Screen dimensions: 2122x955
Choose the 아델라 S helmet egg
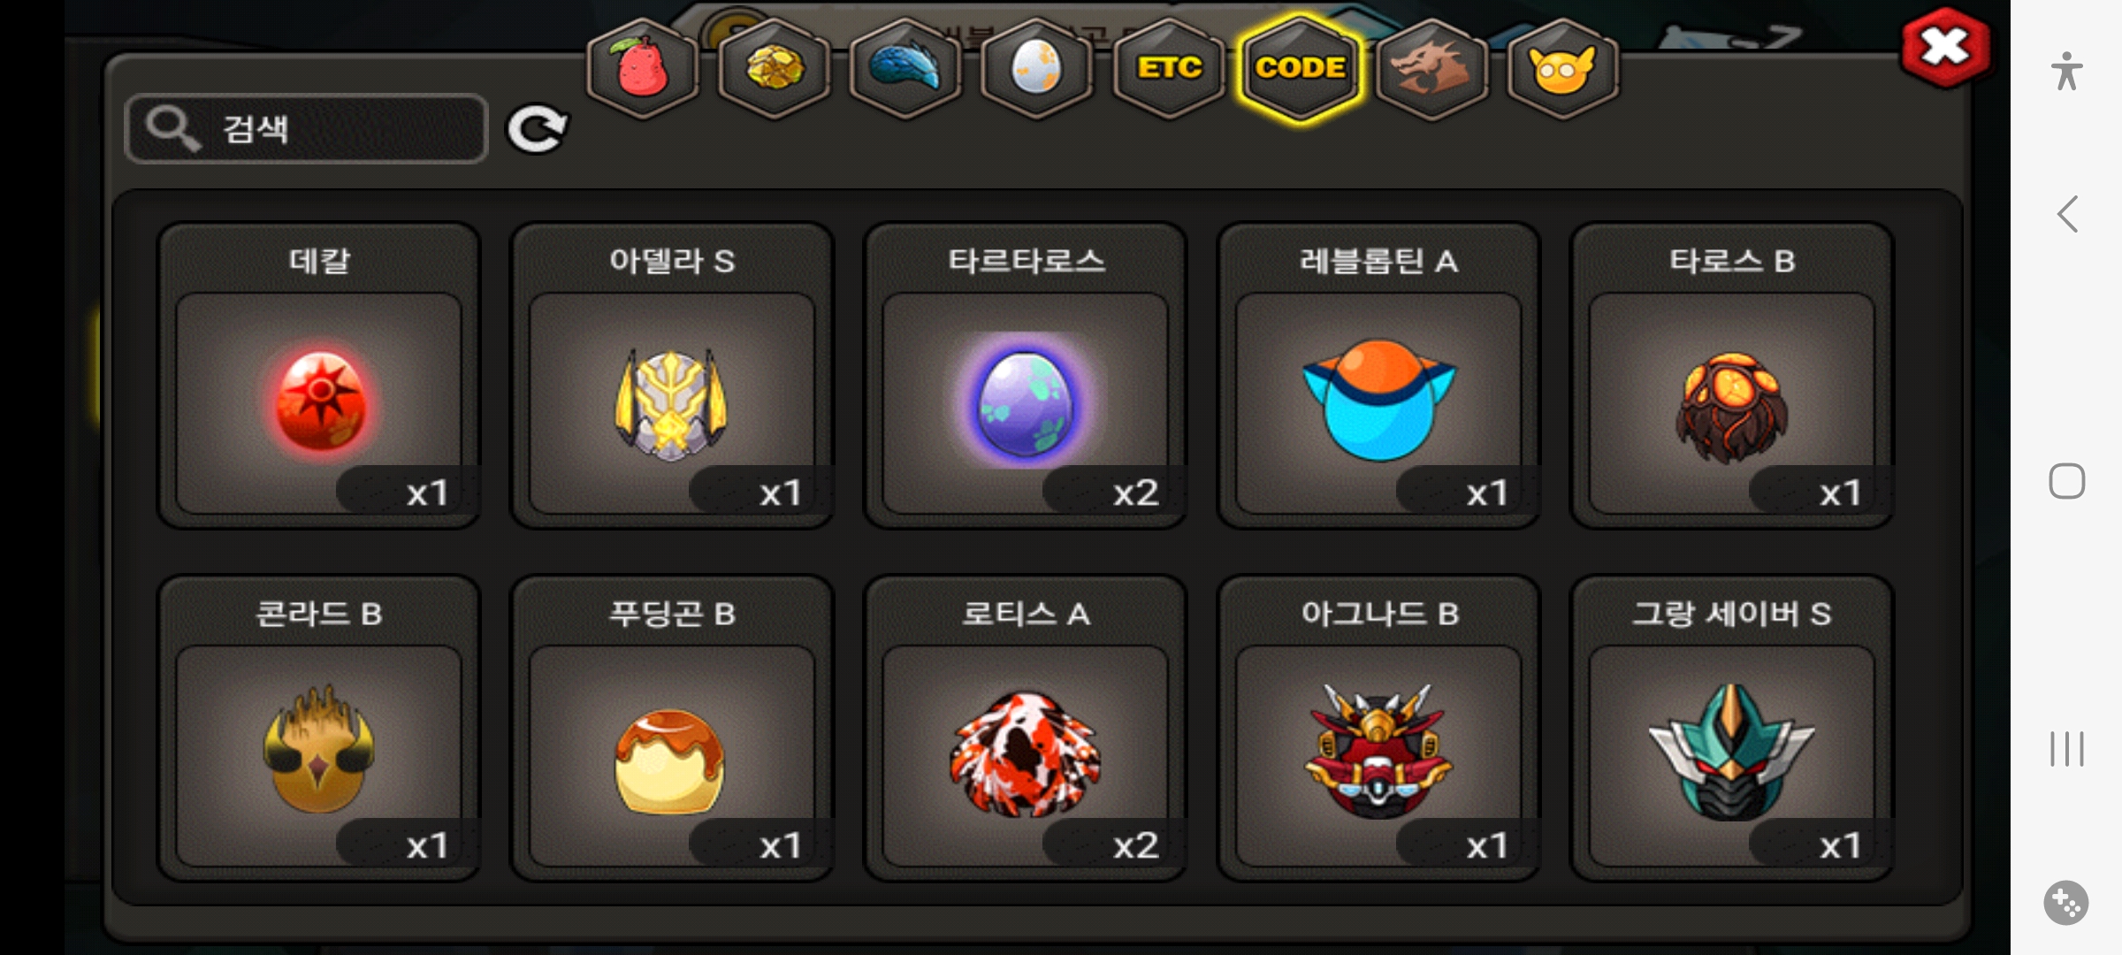[672, 376]
